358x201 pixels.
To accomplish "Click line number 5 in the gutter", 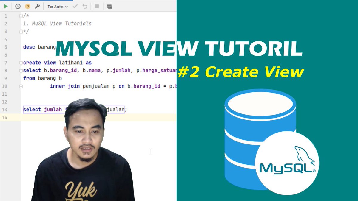I will pyautogui.click(x=6, y=47).
